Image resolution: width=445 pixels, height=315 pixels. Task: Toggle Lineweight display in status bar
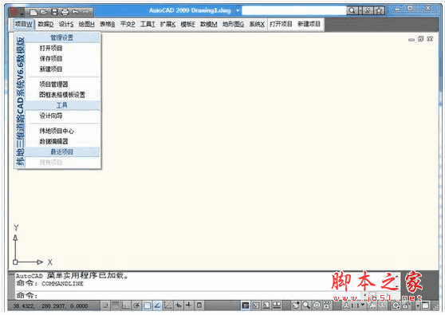click(x=189, y=305)
